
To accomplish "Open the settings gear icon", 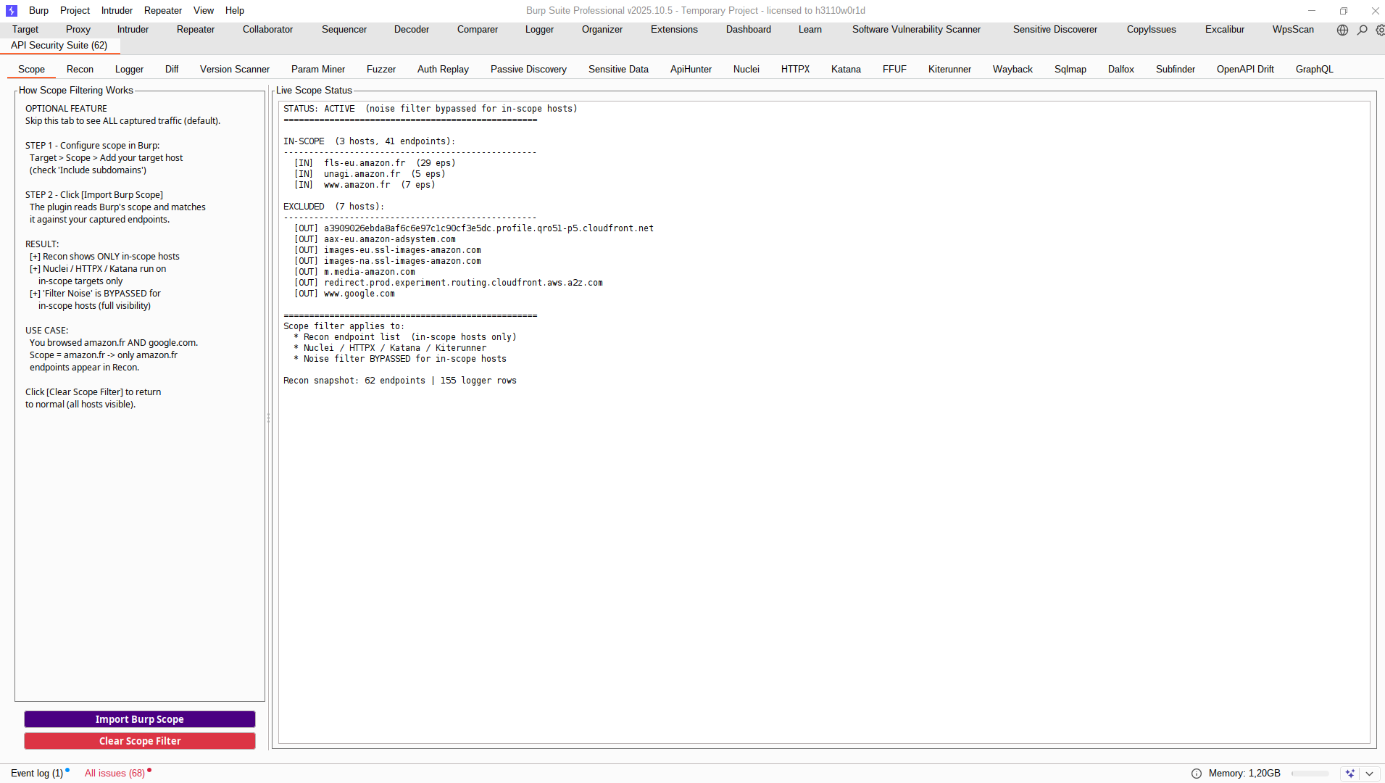I will (x=1380, y=30).
